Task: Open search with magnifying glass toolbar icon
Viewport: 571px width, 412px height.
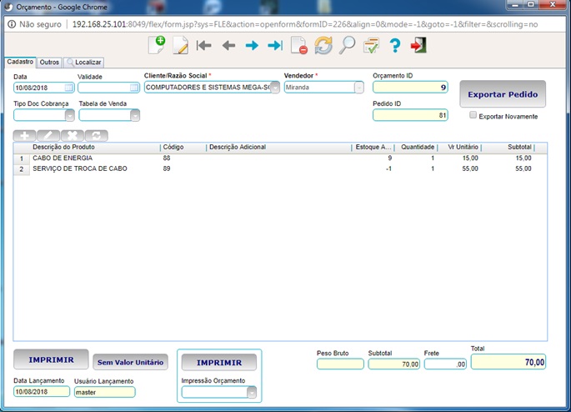Action: [x=347, y=46]
